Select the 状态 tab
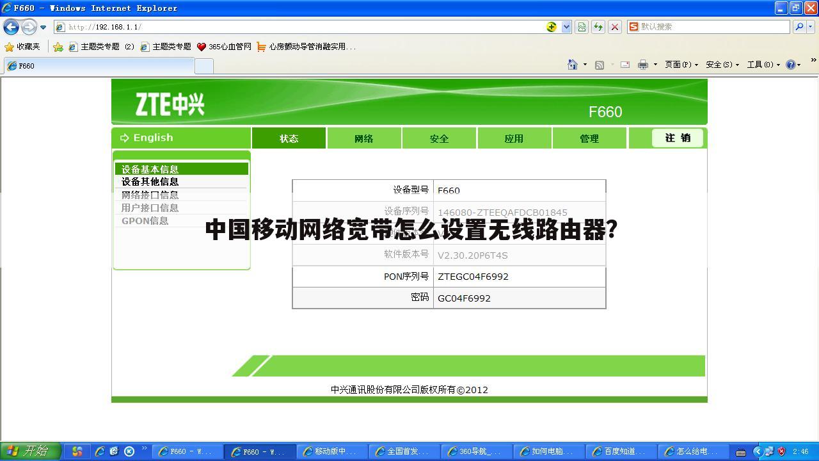 (x=289, y=138)
